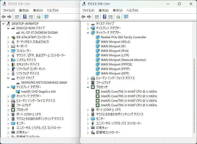Open ファイル(F) menu in right window

[89, 10]
